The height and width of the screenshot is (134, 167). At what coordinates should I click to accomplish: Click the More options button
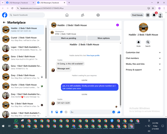(104, 38)
